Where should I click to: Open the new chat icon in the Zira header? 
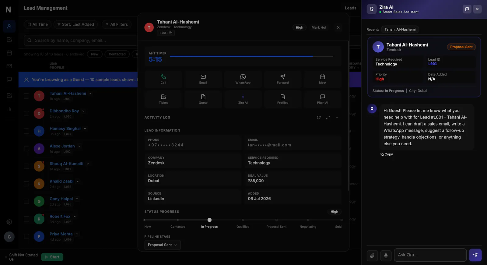coord(467,9)
